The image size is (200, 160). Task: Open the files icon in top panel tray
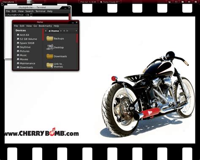click(x=183, y=2)
